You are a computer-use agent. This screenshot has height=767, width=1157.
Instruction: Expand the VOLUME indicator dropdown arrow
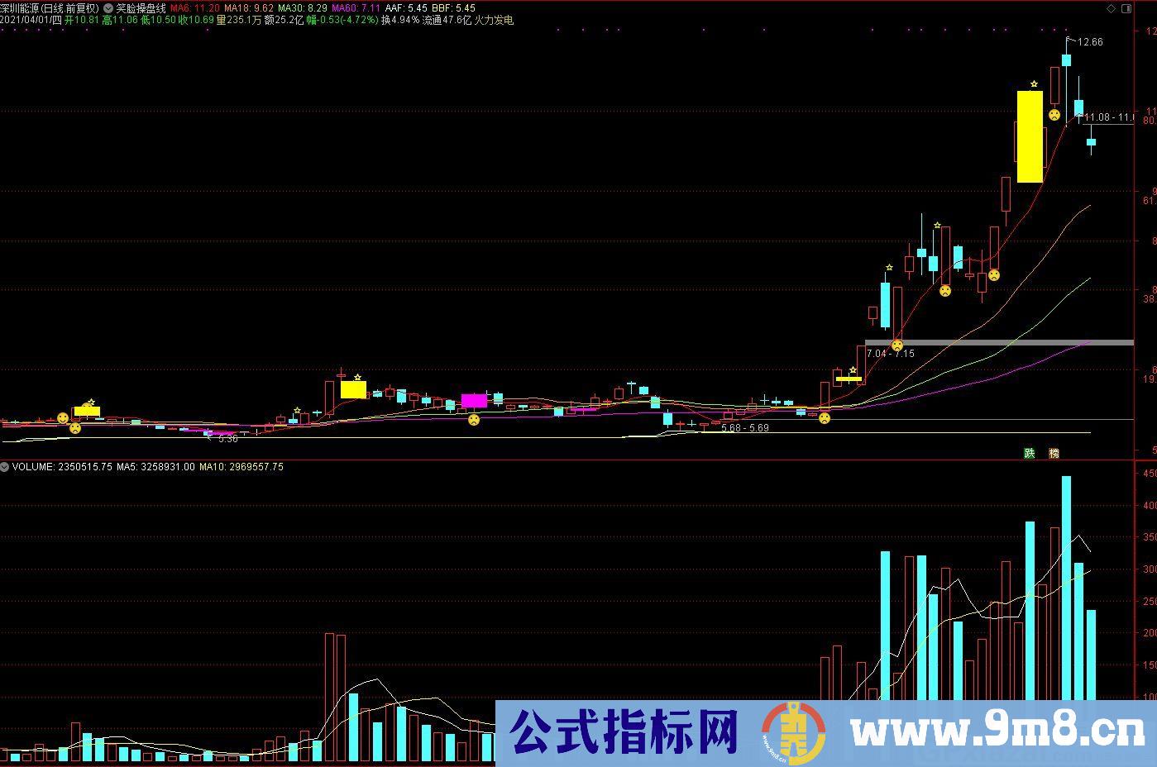click(x=5, y=467)
